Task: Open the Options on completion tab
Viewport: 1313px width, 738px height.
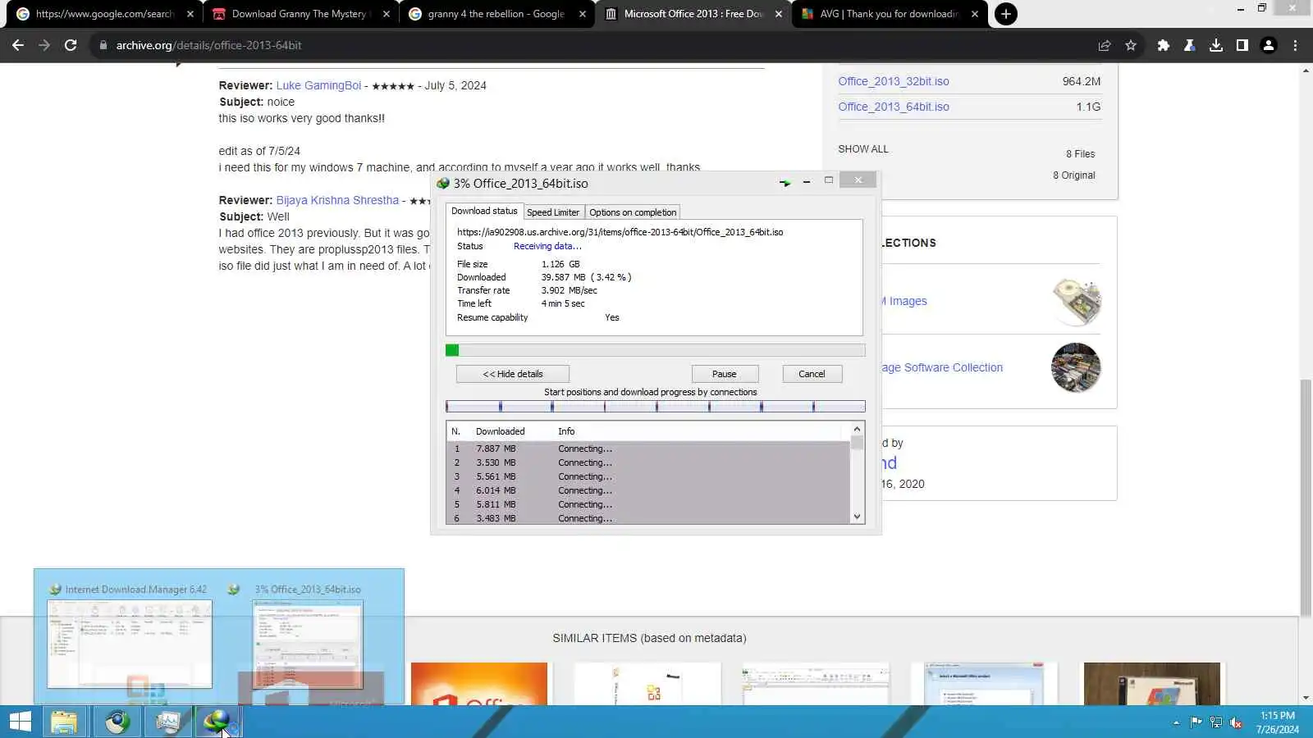Action: 633,212
